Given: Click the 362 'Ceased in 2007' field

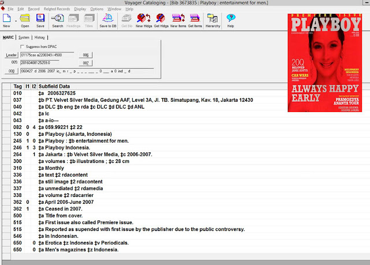Looking at the screenshot, I should pos(60,209).
